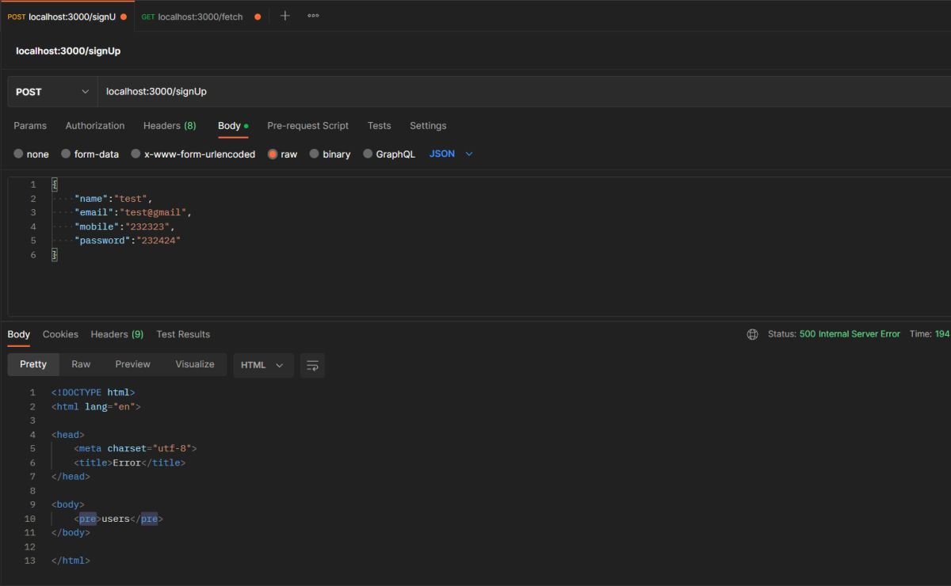The image size is (951, 586).
Task: Open the request Body tab
Action: click(x=233, y=126)
